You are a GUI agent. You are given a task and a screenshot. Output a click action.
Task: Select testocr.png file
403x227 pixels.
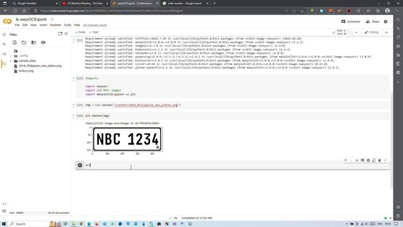(26, 71)
